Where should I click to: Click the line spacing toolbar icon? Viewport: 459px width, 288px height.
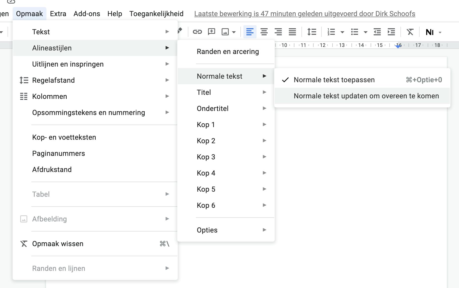pos(312,32)
